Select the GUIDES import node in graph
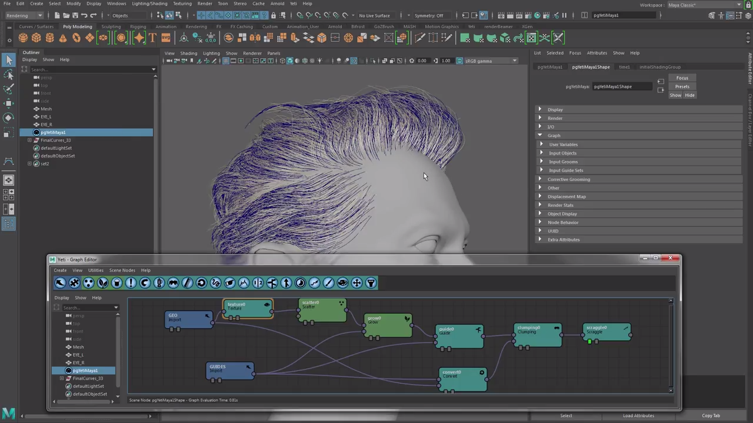This screenshot has height=423, width=753. coord(230,371)
